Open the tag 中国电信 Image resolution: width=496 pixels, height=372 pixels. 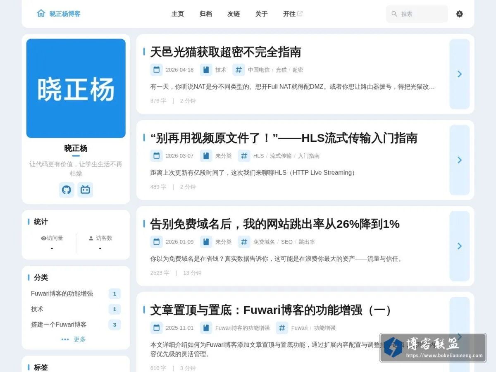[x=259, y=70]
